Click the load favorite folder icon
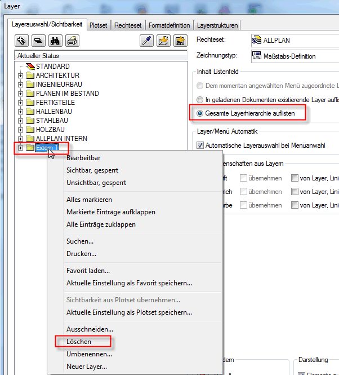 click(x=164, y=41)
